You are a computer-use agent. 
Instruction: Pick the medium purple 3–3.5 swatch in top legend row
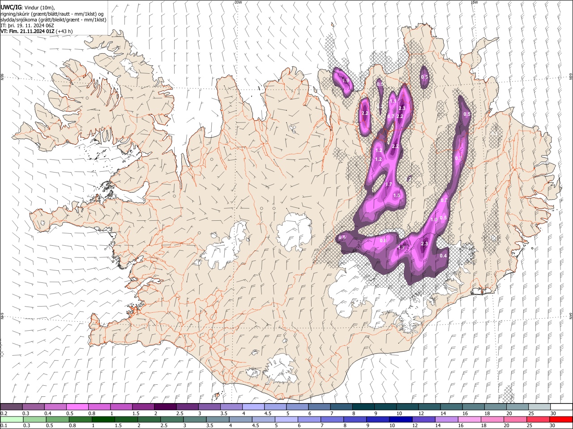[x=209, y=407]
